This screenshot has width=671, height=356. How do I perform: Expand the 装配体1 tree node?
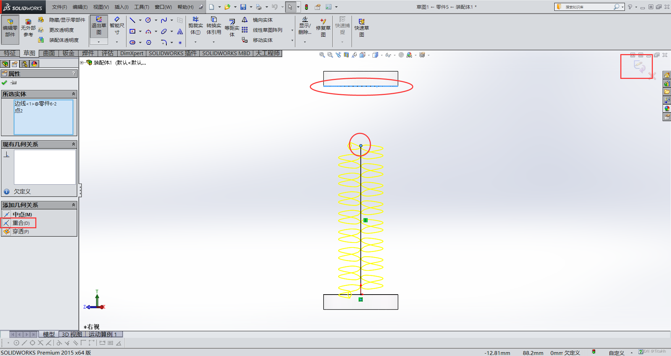point(82,62)
